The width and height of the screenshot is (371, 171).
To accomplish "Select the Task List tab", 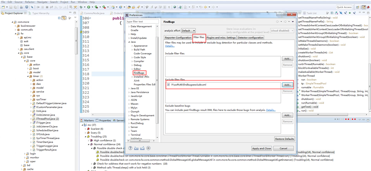I will tap(309, 13).
